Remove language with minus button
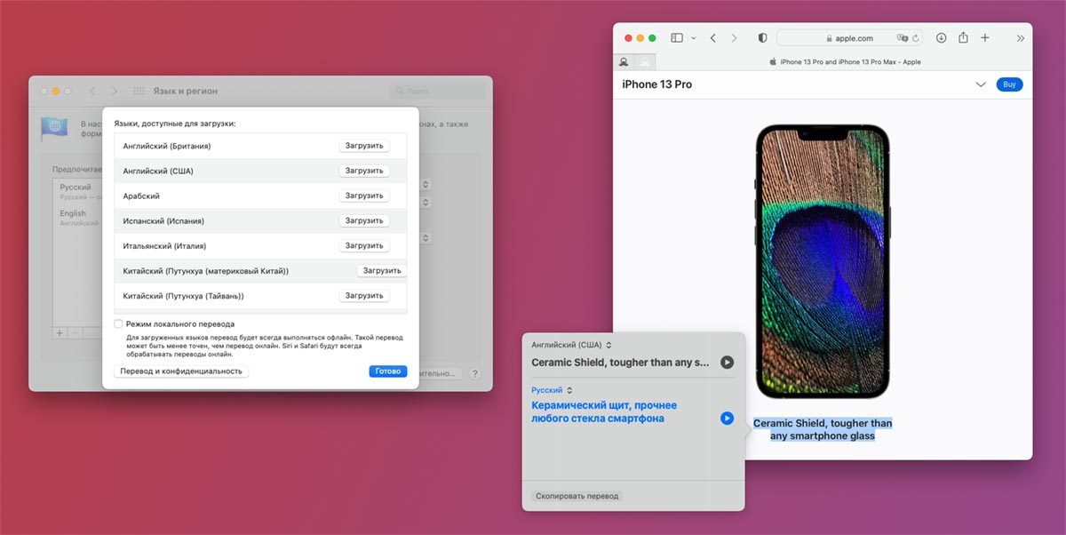The height and width of the screenshot is (535, 1066). click(x=74, y=332)
